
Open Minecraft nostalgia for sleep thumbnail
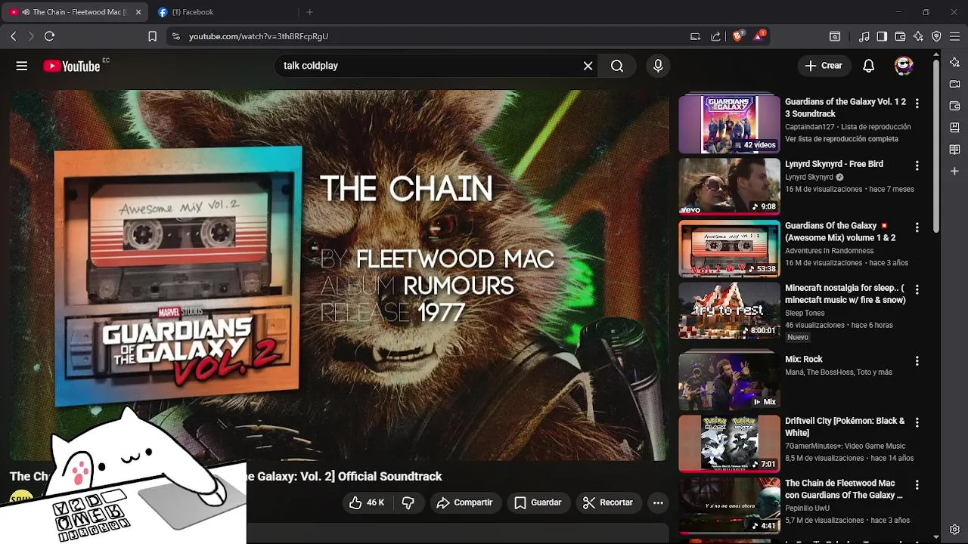tap(729, 310)
